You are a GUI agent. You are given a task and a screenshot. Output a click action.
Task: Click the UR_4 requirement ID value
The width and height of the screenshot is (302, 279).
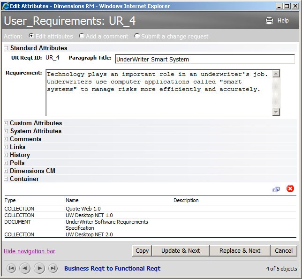tap(53, 58)
